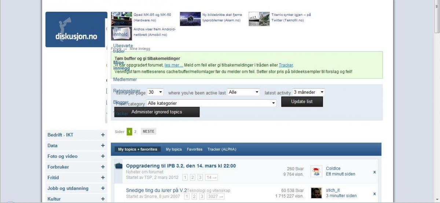Expand the Forbruker category
Viewport: 440px width, 203px height.
coord(103,167)
